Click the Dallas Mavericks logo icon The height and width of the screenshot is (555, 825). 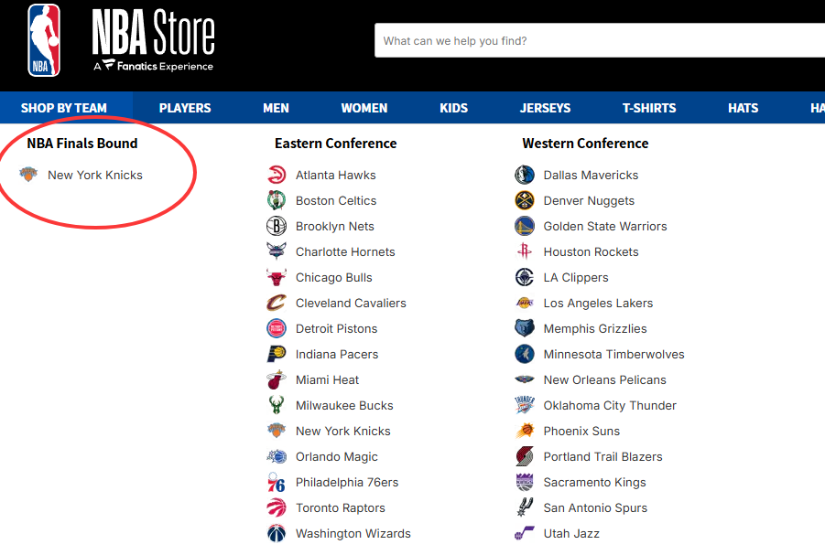pyautogui.click(x=525, y=175)
